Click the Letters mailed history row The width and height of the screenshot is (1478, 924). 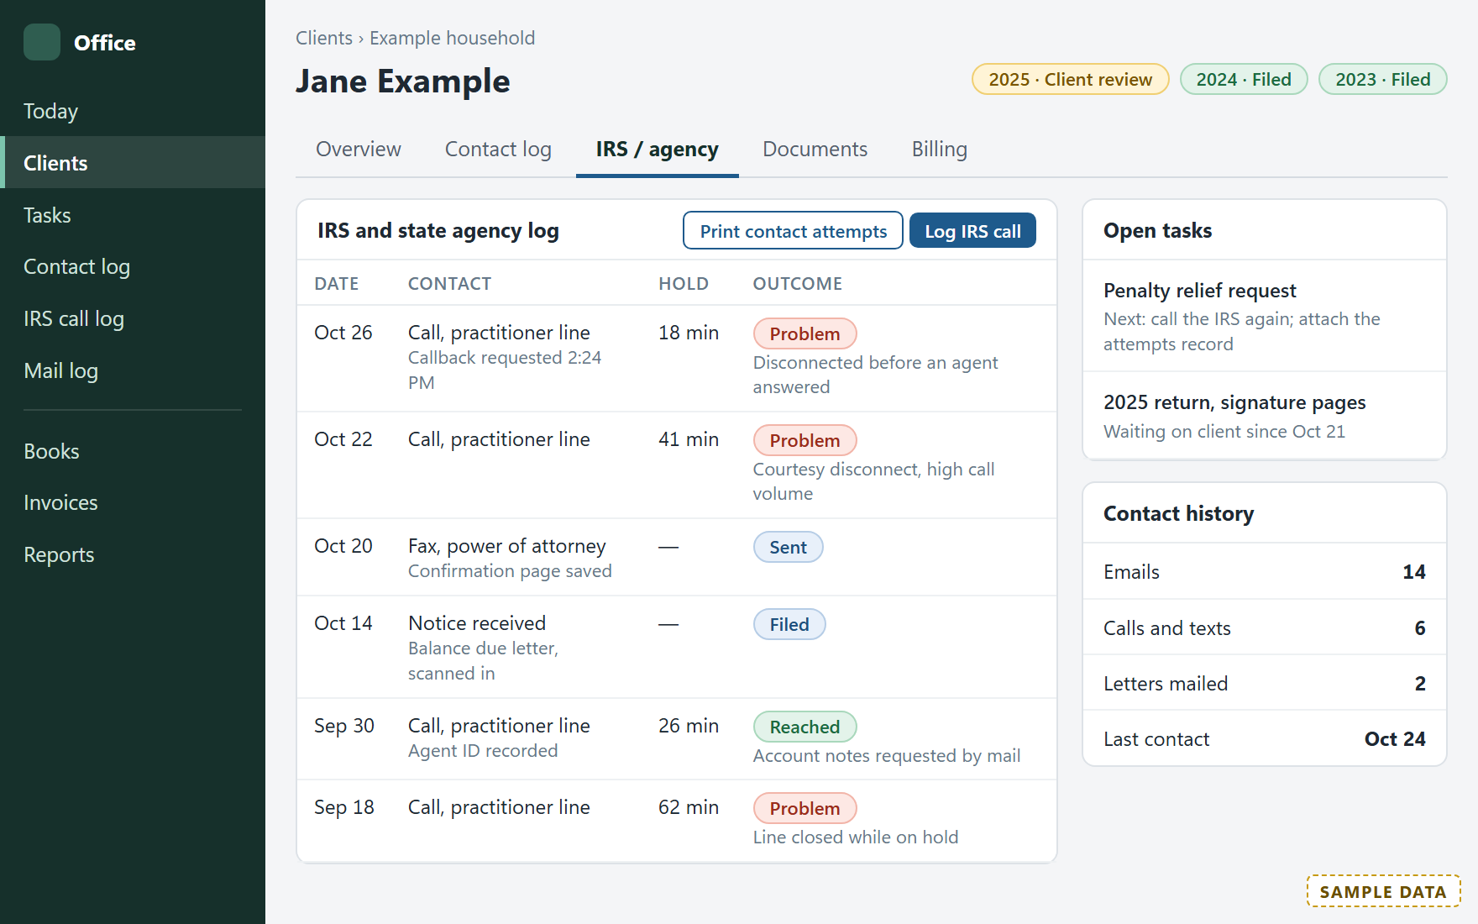[x=1265, y=683]
